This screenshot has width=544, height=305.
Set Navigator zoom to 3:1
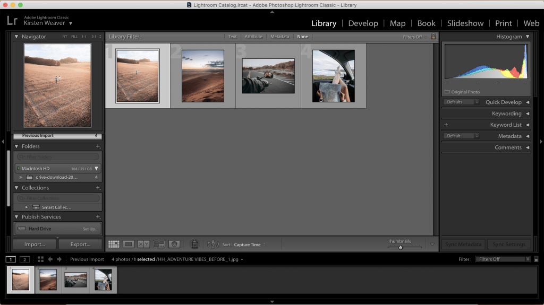pyautogui.click(x=93, y=37)
